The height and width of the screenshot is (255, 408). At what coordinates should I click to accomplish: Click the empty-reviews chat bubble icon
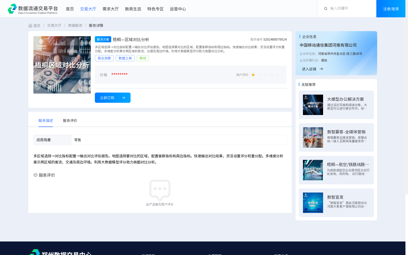[160, 190]
